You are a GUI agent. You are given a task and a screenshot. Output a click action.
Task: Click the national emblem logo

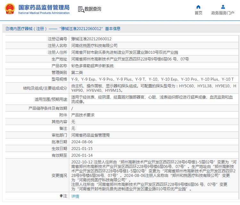pos(10,9)
